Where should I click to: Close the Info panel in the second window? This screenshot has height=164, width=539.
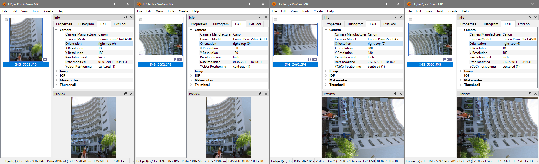point(266,17)
